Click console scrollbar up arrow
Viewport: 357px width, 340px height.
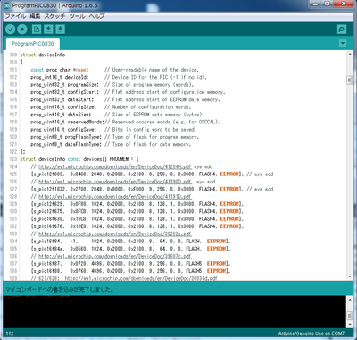350,300
